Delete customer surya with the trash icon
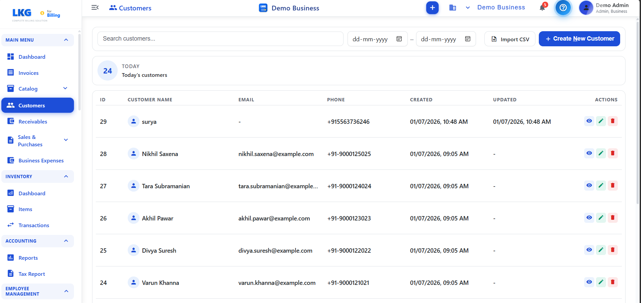This screenshot has height=303, width=641. 613,121
